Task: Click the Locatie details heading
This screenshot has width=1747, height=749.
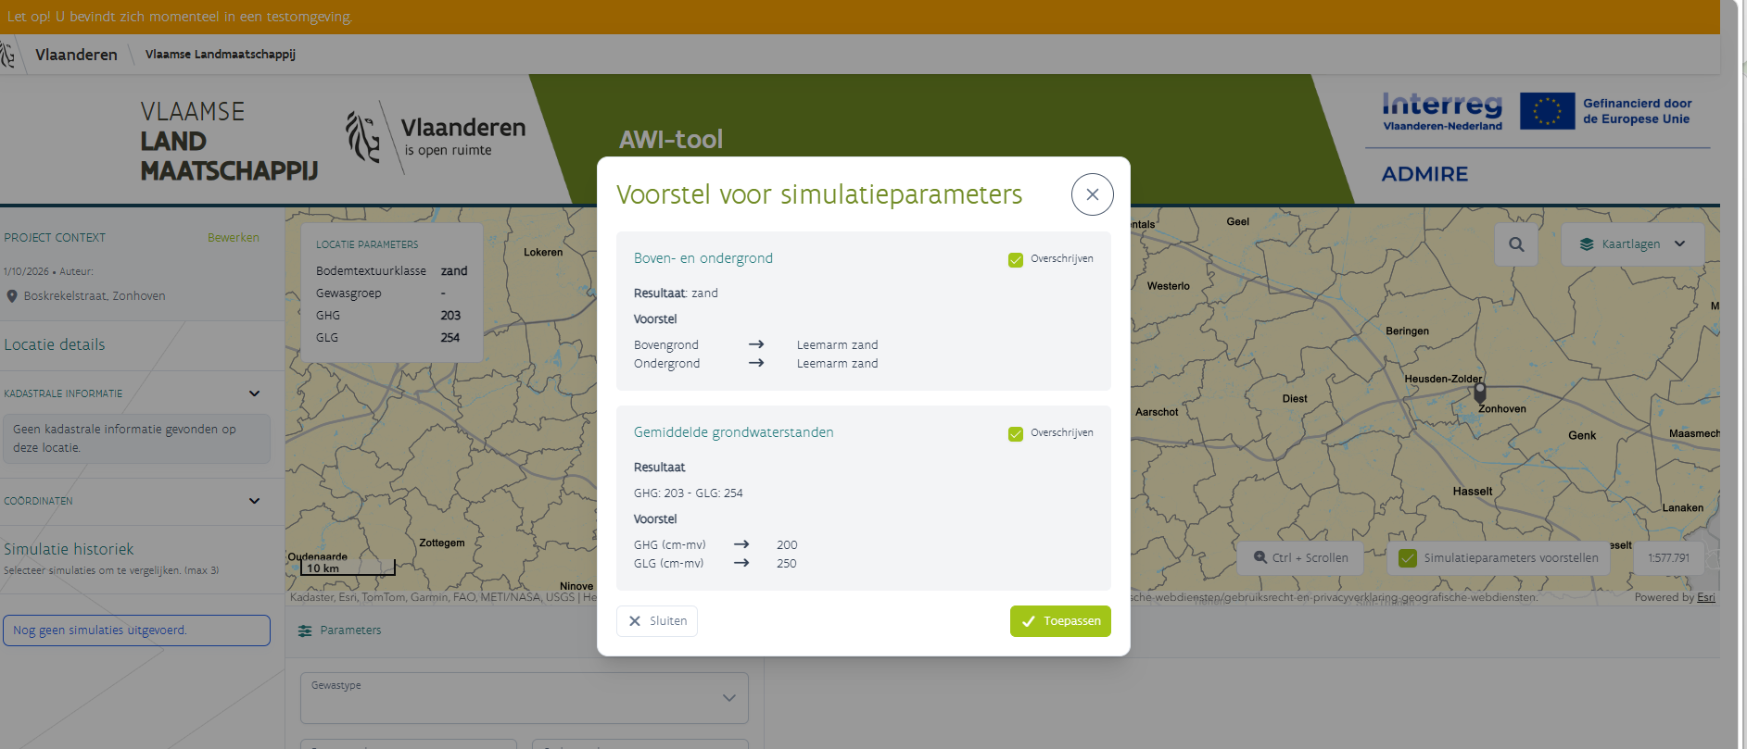Action: 55,344
